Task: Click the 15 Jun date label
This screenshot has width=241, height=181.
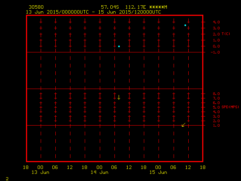Action: [158, 172]
